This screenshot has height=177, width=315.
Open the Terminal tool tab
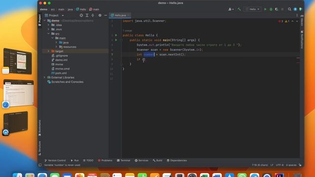coord(124,160)
